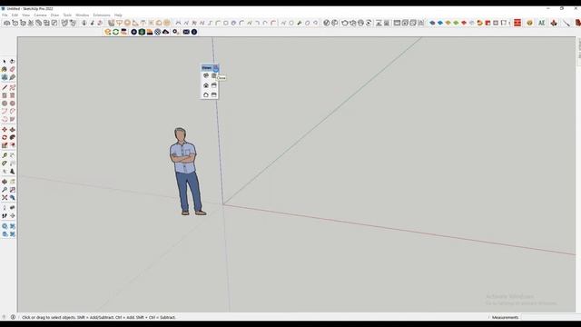Open the Extensions menu
Viewport: 581px width, 327px height.
[x=102, y=15]
